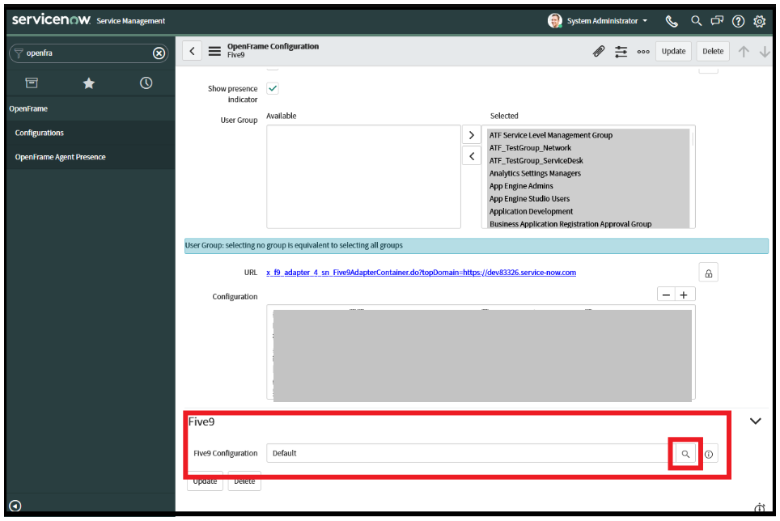Move group to Available with left arrow
Viewport: 780px width, 521px height.
(472, 156)
